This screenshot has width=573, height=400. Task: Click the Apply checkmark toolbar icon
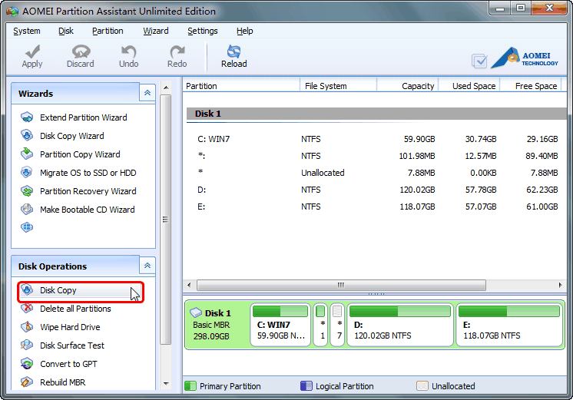pos(32,51)
